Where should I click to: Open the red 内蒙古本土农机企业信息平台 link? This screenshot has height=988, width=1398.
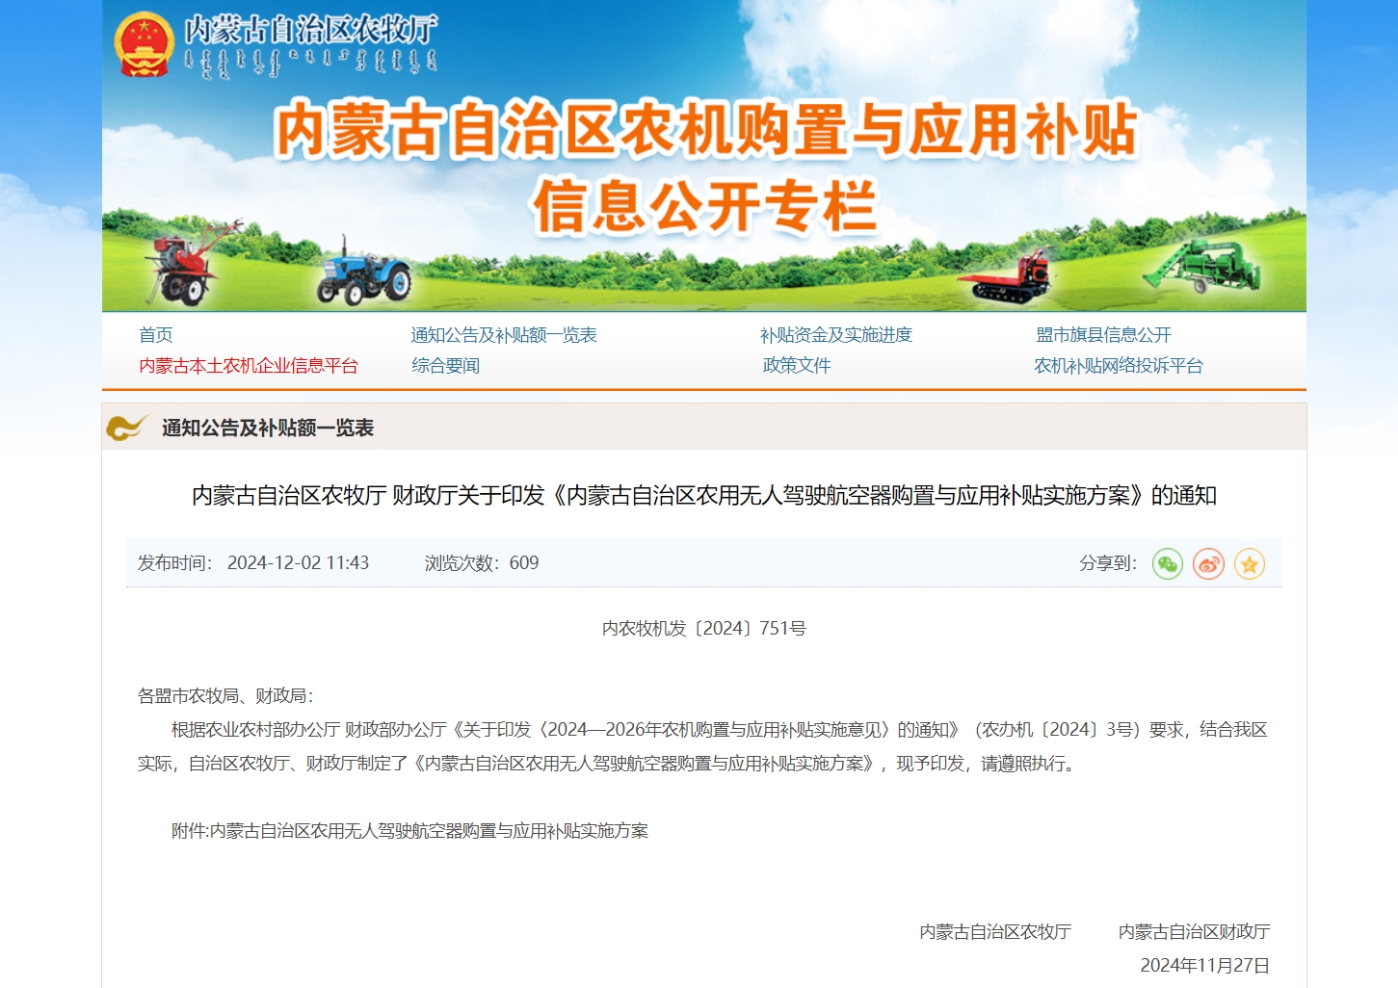pos(248,366)
